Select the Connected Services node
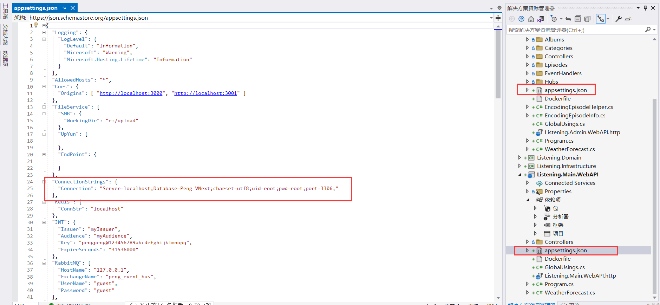This screenshot has height=305, width=660. click(570, 183)
